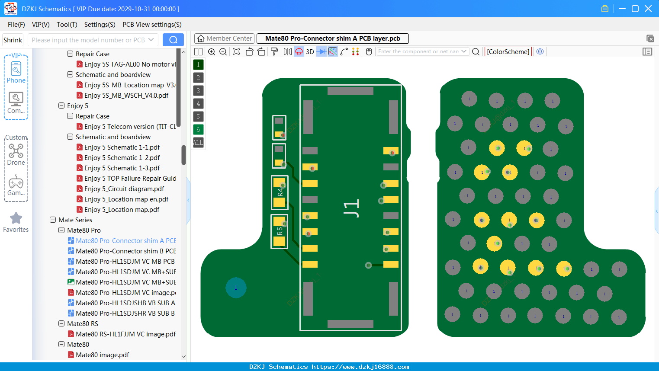Toggle the diode symbol display
The width and height of the screenshot is (659, 371).
point(321,52)
